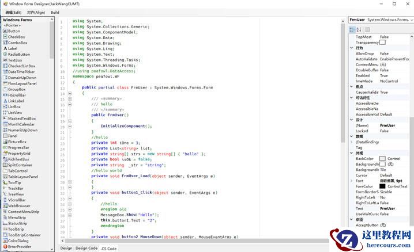Select the GroupBox control

coord(14,89)
